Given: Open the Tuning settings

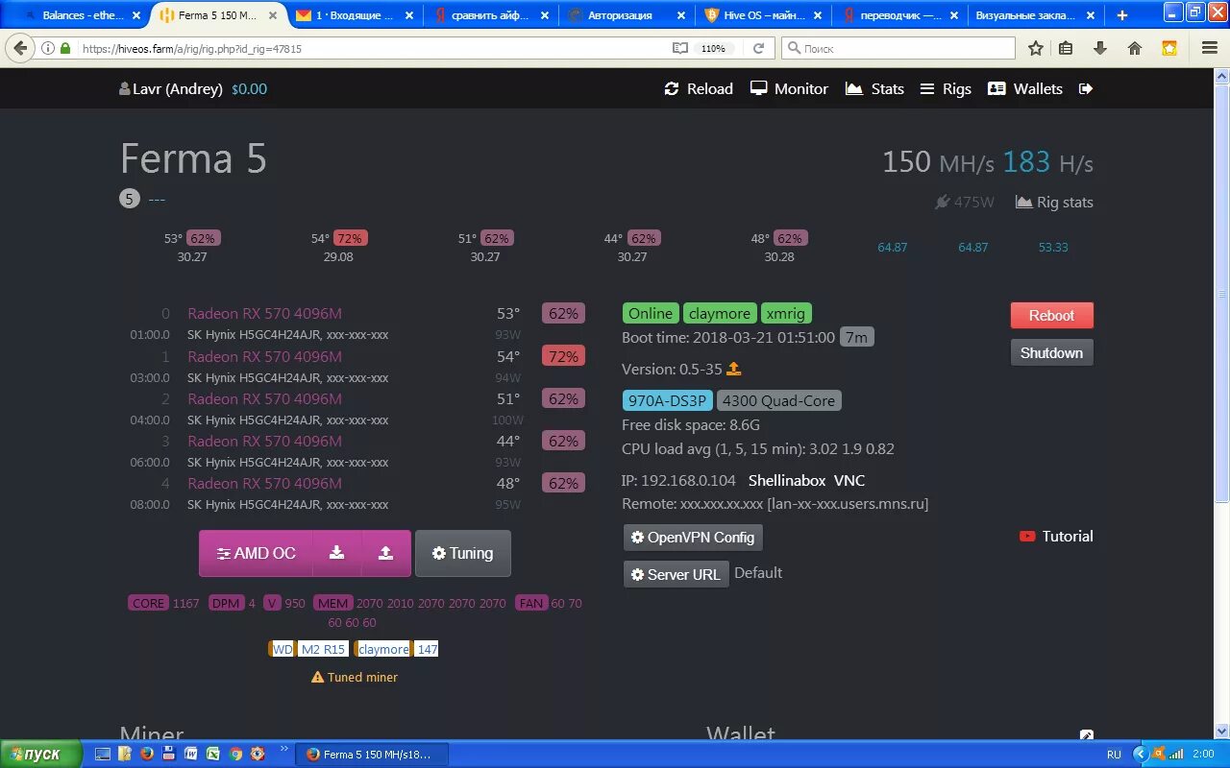Looking at the screenshot, I should pos(462,553).
